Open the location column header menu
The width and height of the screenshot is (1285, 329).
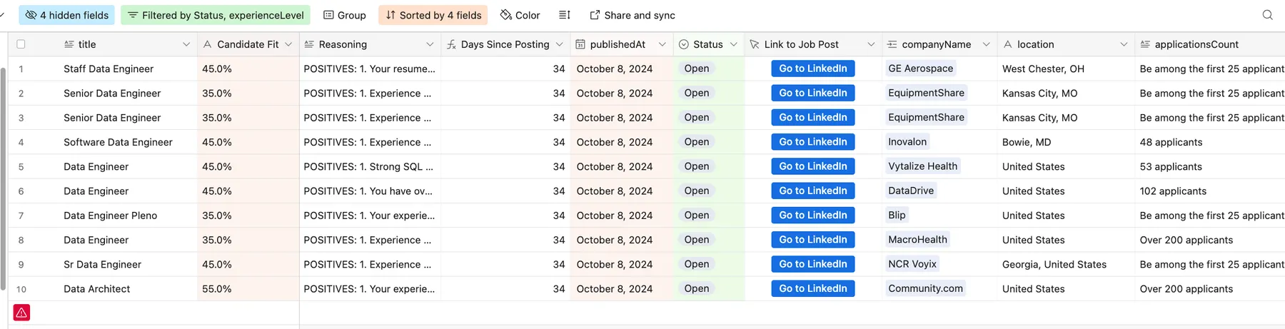1124,44
